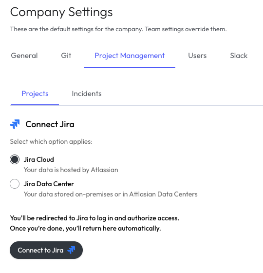Click the Connect to Jira button
The width and height of the screenshot is (263, 273).
tap(46, 250)
